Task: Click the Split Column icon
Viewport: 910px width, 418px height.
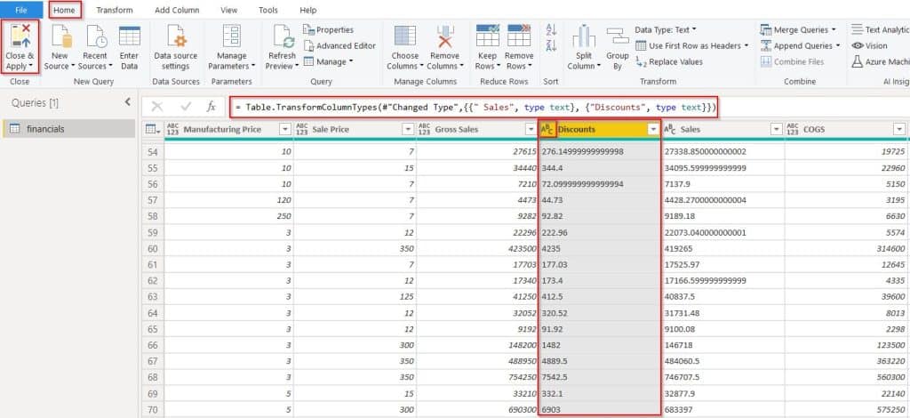Action: pos(584,36)
